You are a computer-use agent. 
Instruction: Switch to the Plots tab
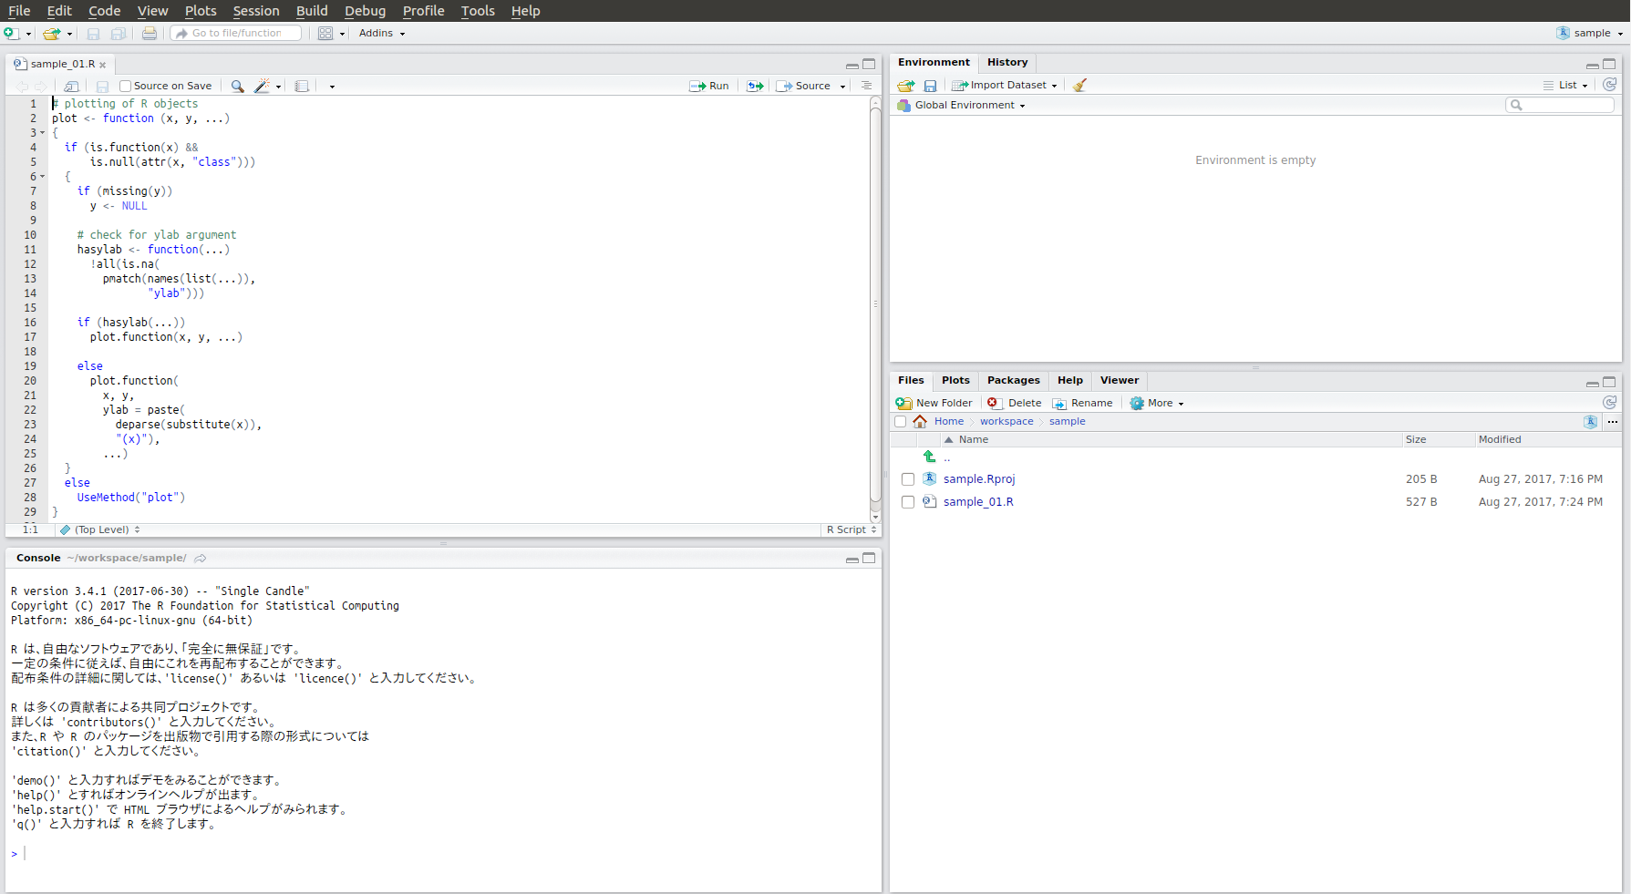[x=955, y=381]
